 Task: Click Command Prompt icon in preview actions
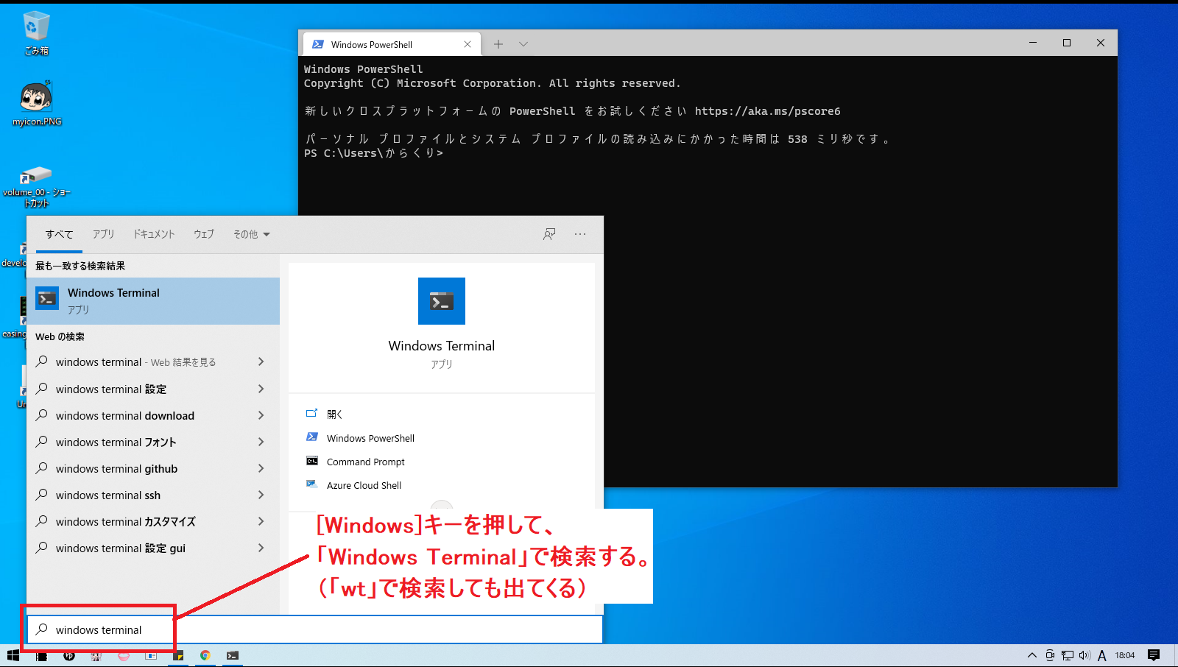tap(312, 461)
